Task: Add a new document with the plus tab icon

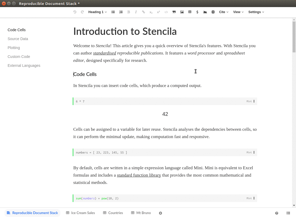Action: click(160, 213)
